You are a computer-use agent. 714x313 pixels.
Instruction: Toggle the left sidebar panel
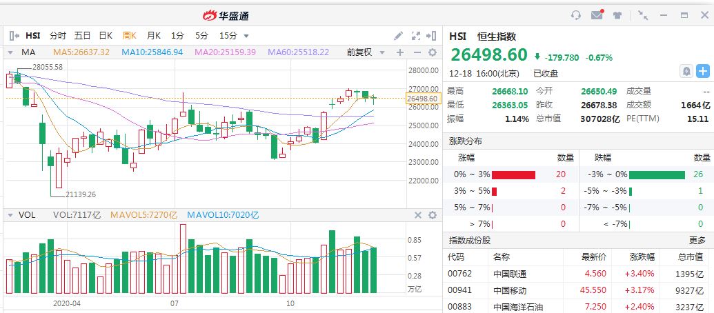click(x=14, y=36)
